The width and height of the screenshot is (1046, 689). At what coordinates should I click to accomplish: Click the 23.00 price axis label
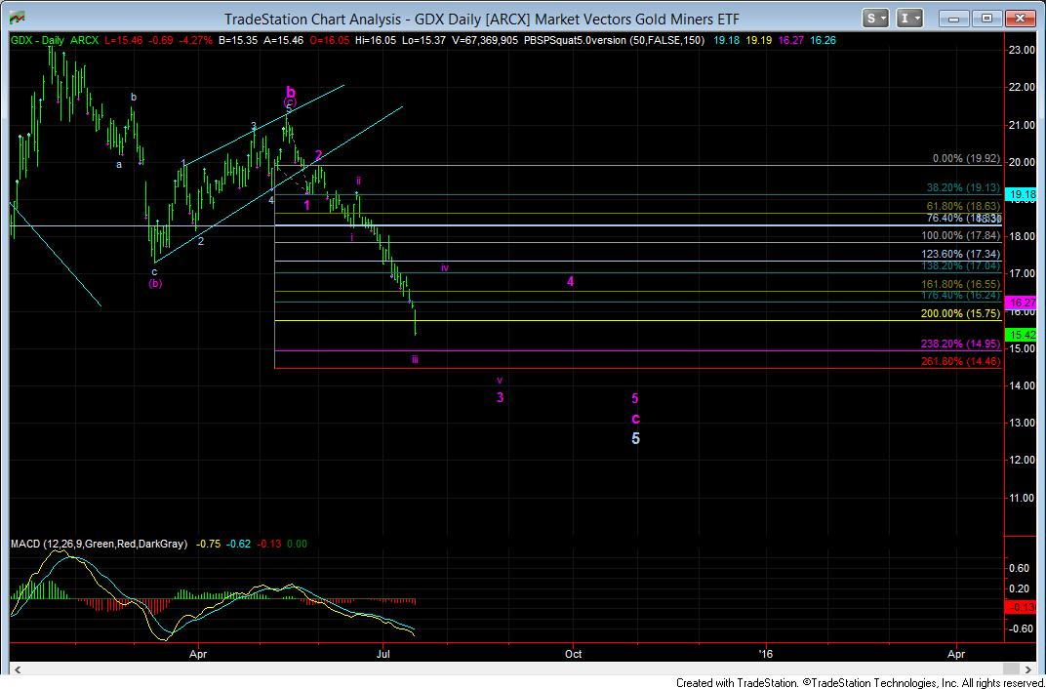[1023, 50]
